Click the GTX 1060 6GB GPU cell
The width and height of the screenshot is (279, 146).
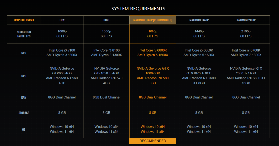[153, 75]
